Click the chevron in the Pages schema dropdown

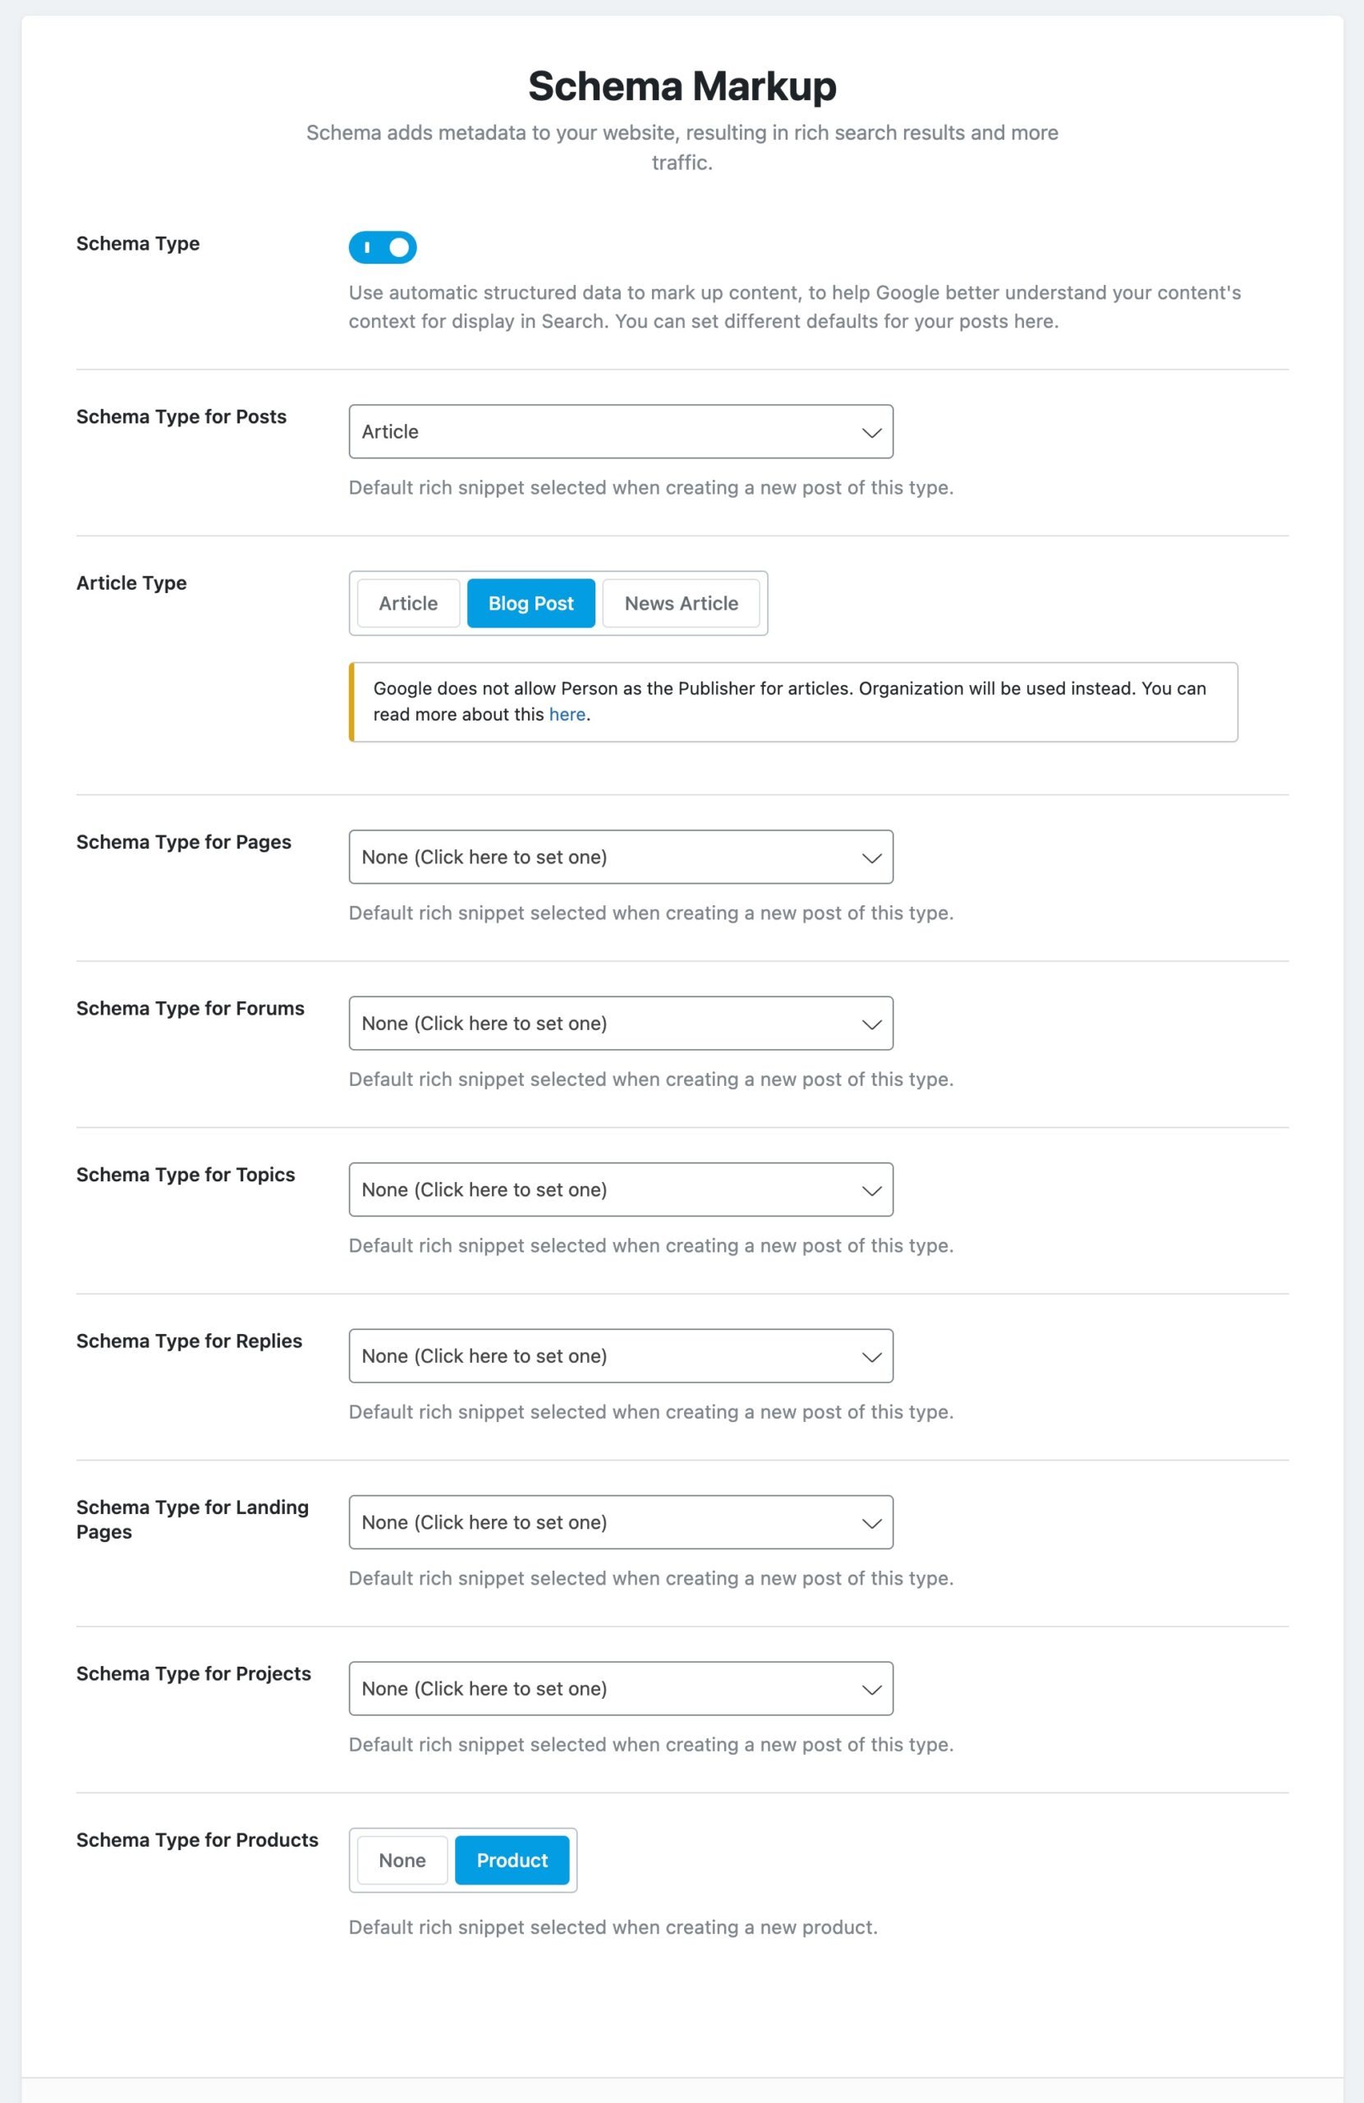871,858
